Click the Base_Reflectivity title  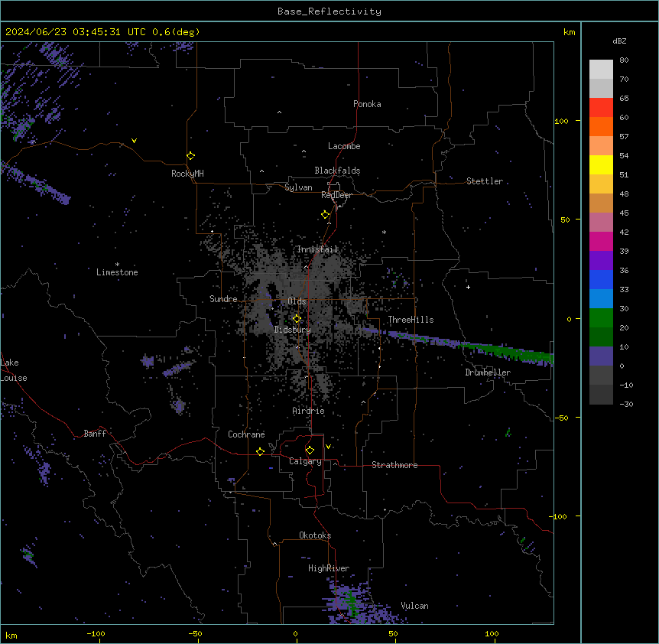point(329,11)
